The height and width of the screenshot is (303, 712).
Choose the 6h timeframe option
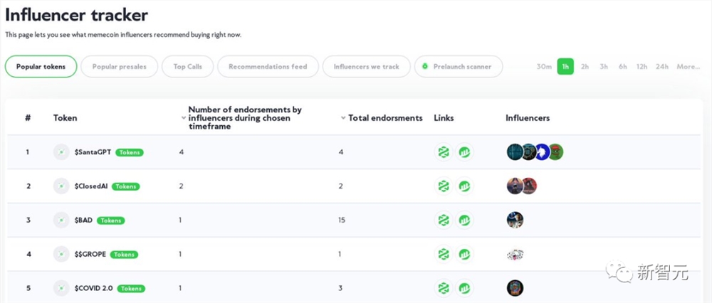click(x=623, y=67)
